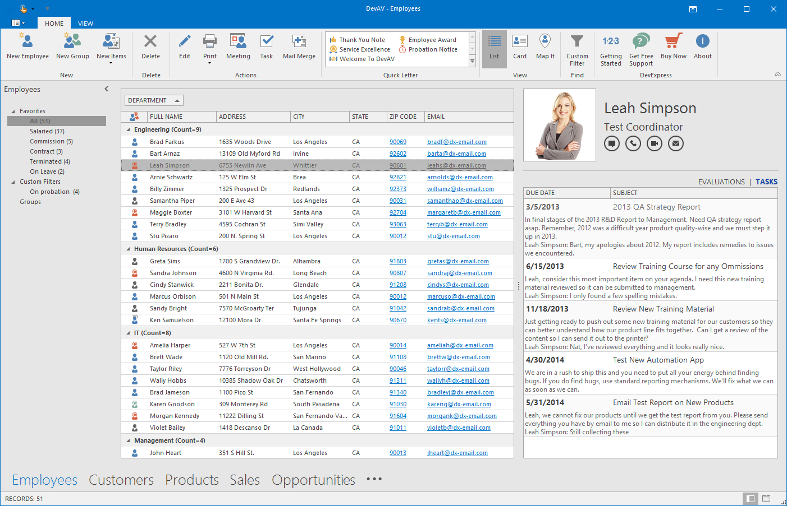This screenshot has height=506, width=787.
Task: Expand the Quick Letter gallery dropdown
Action: pyautogui.click(x=472, y=62)
